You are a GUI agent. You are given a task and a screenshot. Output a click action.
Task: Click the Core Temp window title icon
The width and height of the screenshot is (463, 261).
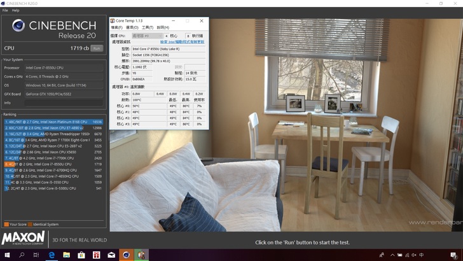pyautogui.click(x=113, y=20)
